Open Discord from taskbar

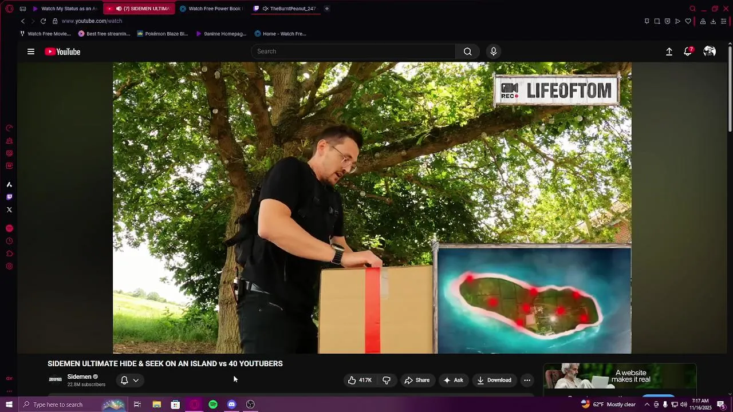point(231,405)
